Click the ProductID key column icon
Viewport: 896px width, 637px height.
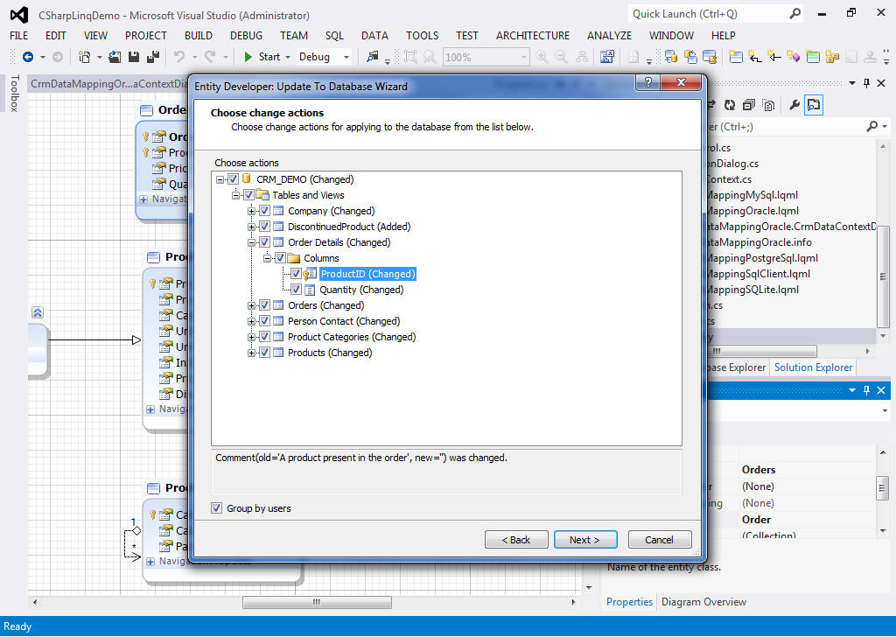click(310, 274)
